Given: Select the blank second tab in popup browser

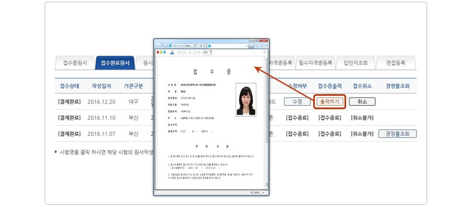Looking at the screenshot, I should (x=227, y=46).
